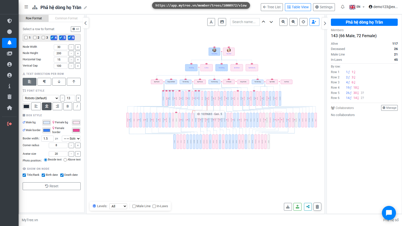
Task: Collapse the left format panel
Action: [85, 23]
